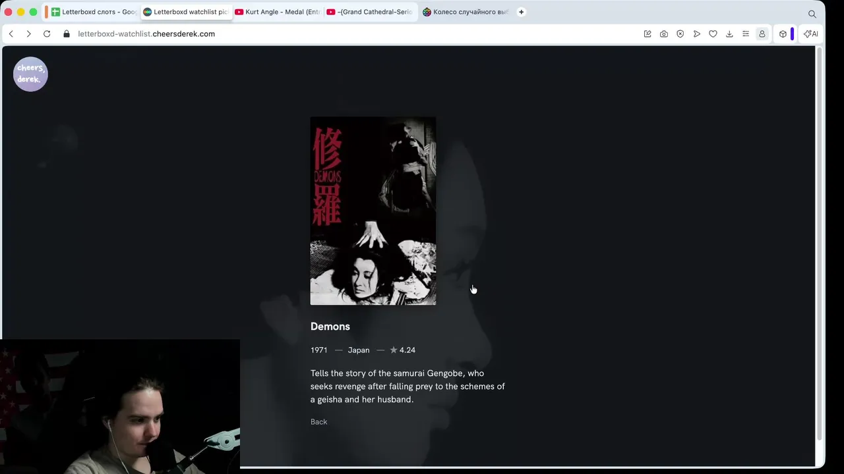Search tabs with the magnifier icon
The image size is (844, 474).
click(812, 13)
